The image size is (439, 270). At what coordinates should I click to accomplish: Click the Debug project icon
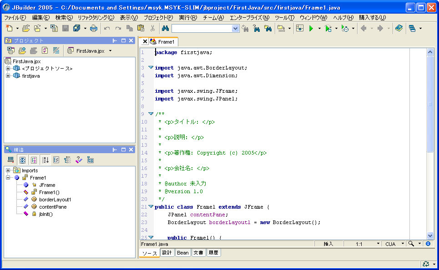click(x=328, y=29)
